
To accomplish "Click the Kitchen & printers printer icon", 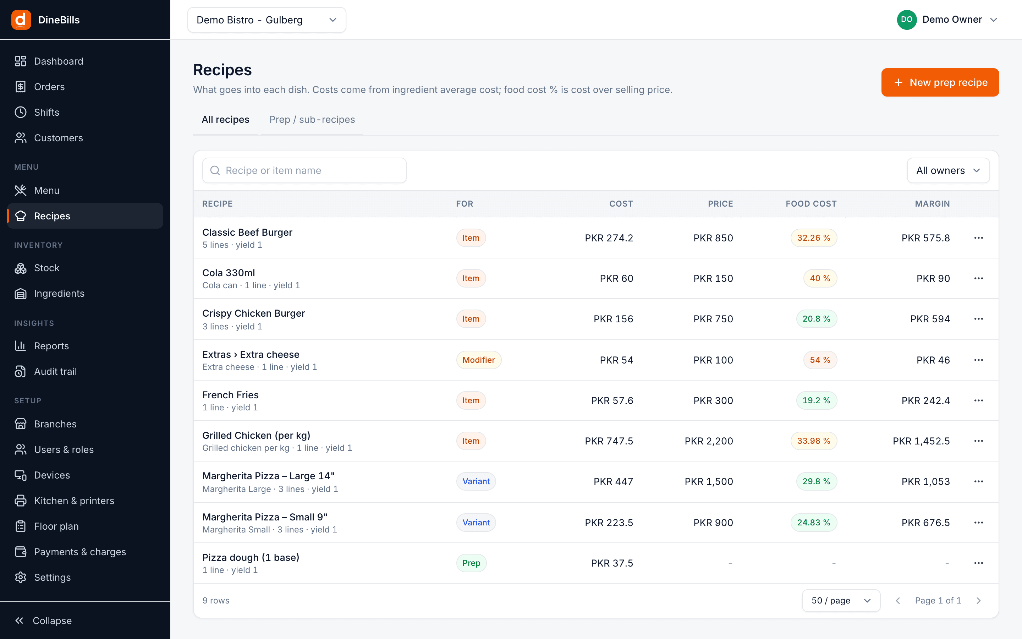I will coord(20,501).
